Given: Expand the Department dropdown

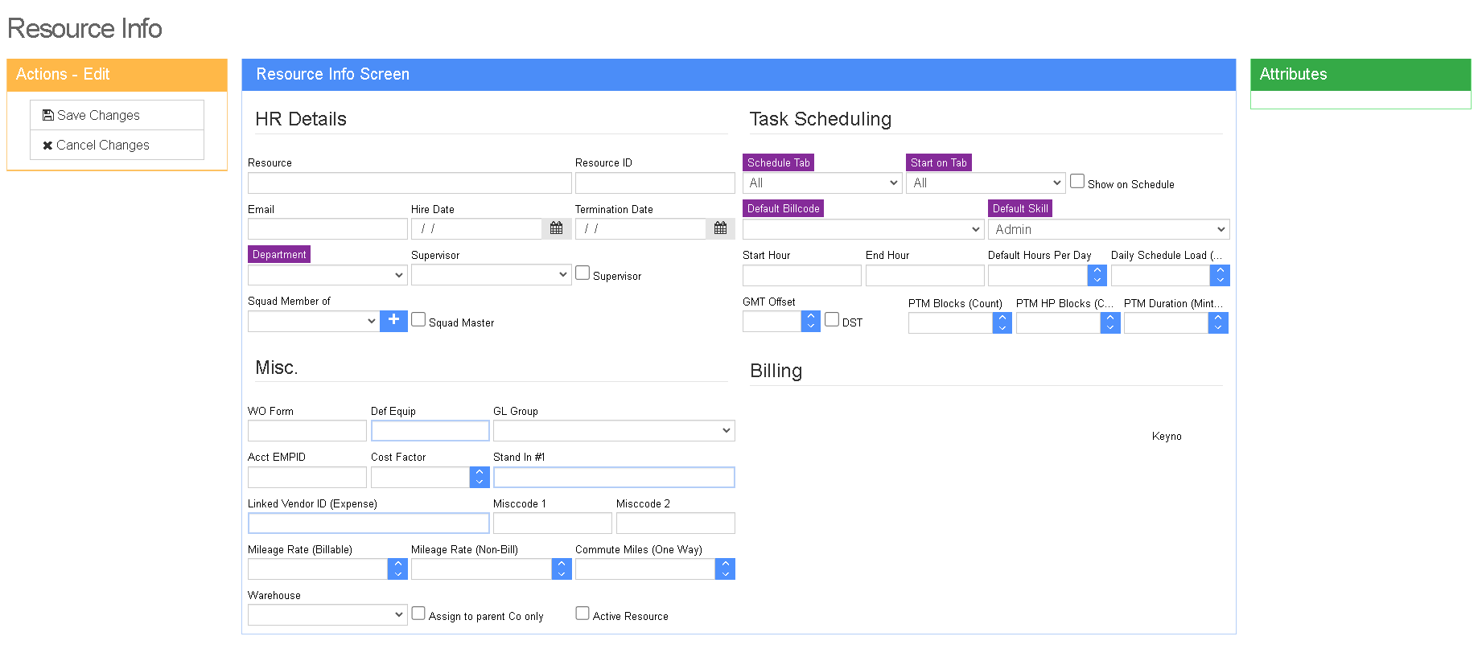Looking at the screenshot, I should click(x=327, y=275).
